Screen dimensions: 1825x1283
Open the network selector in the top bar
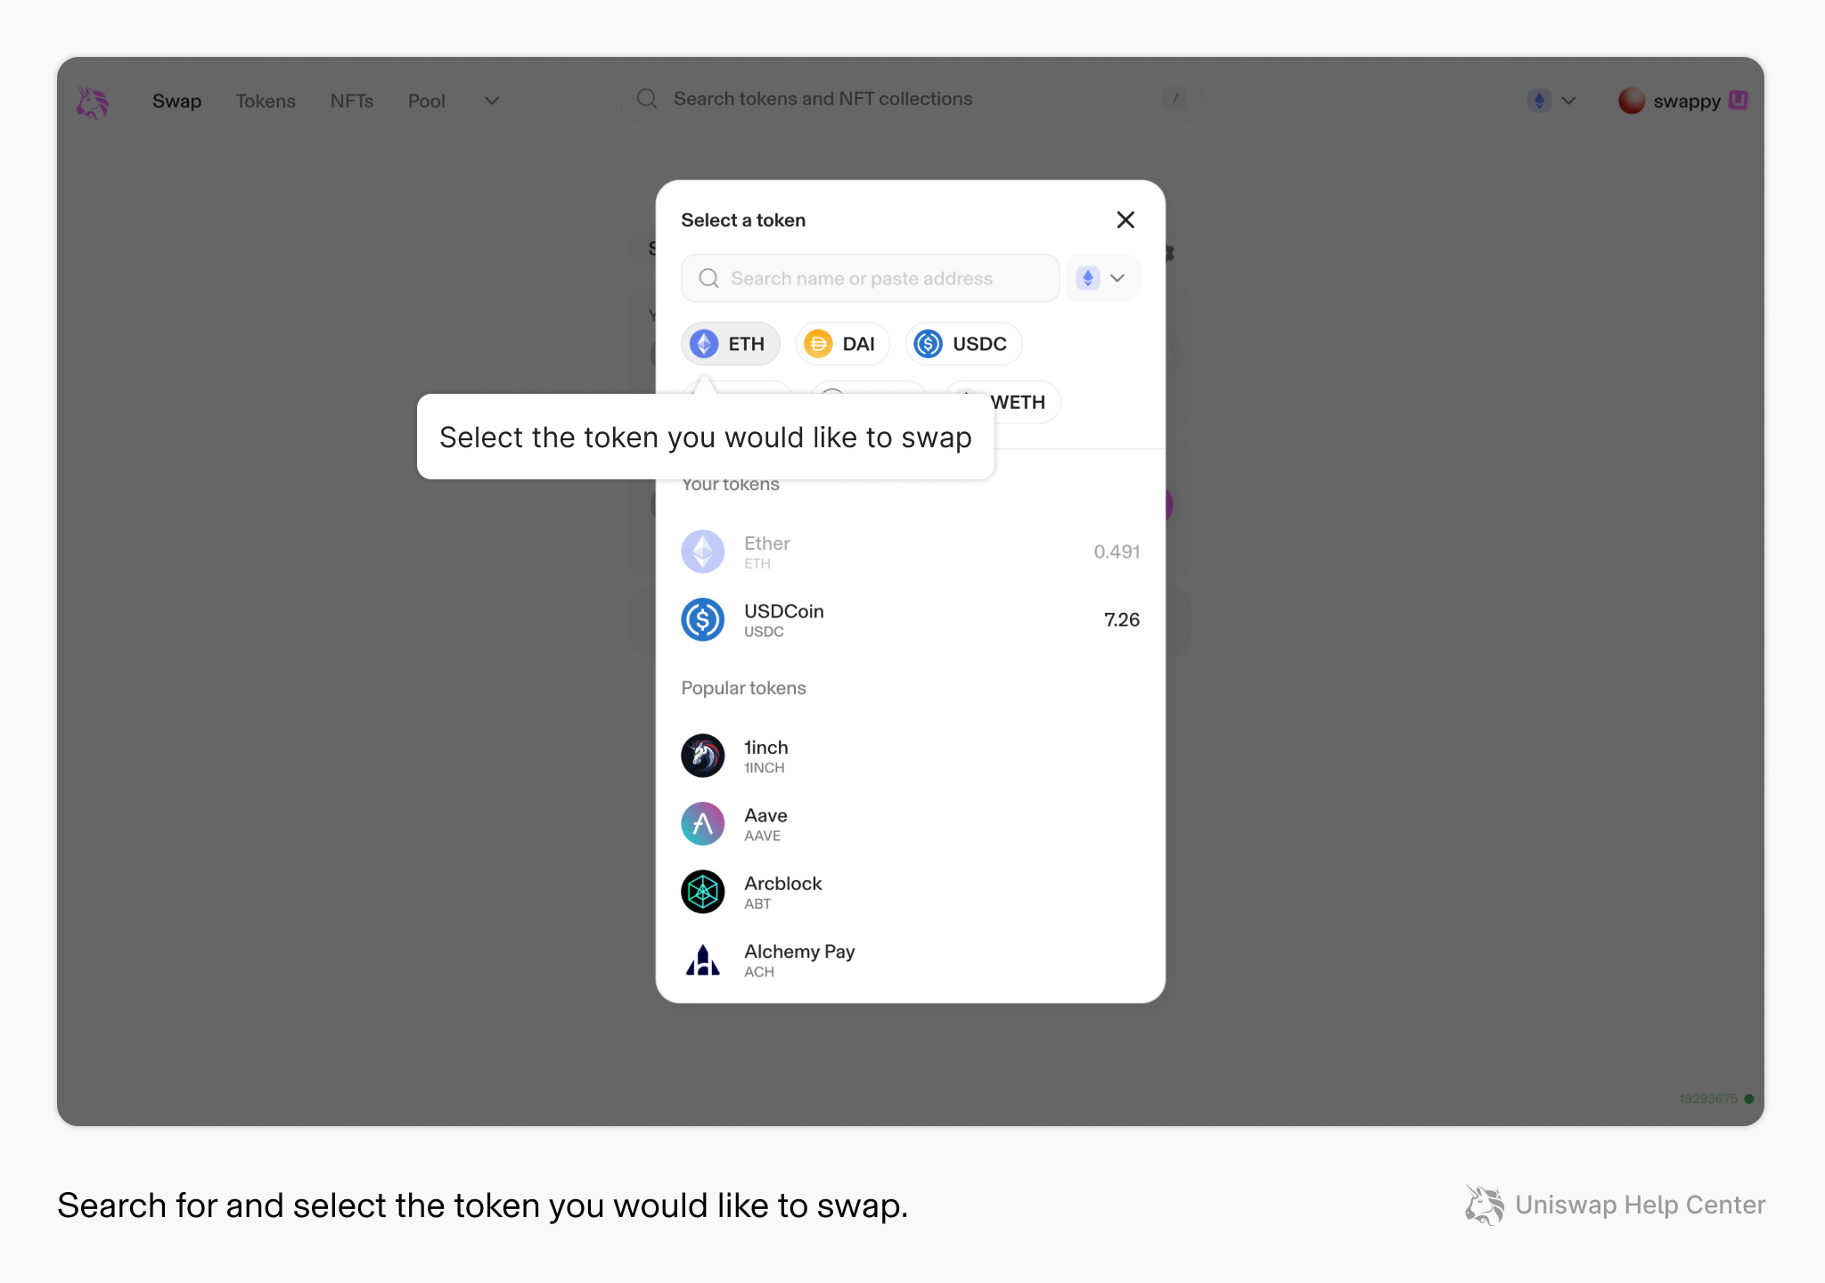[1551, 101]
